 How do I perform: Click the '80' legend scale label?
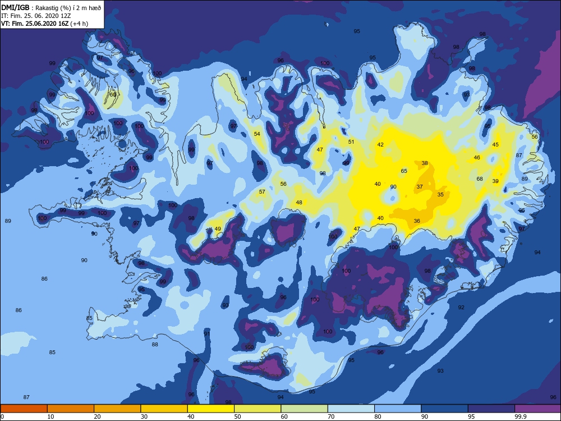coord(378,417)
